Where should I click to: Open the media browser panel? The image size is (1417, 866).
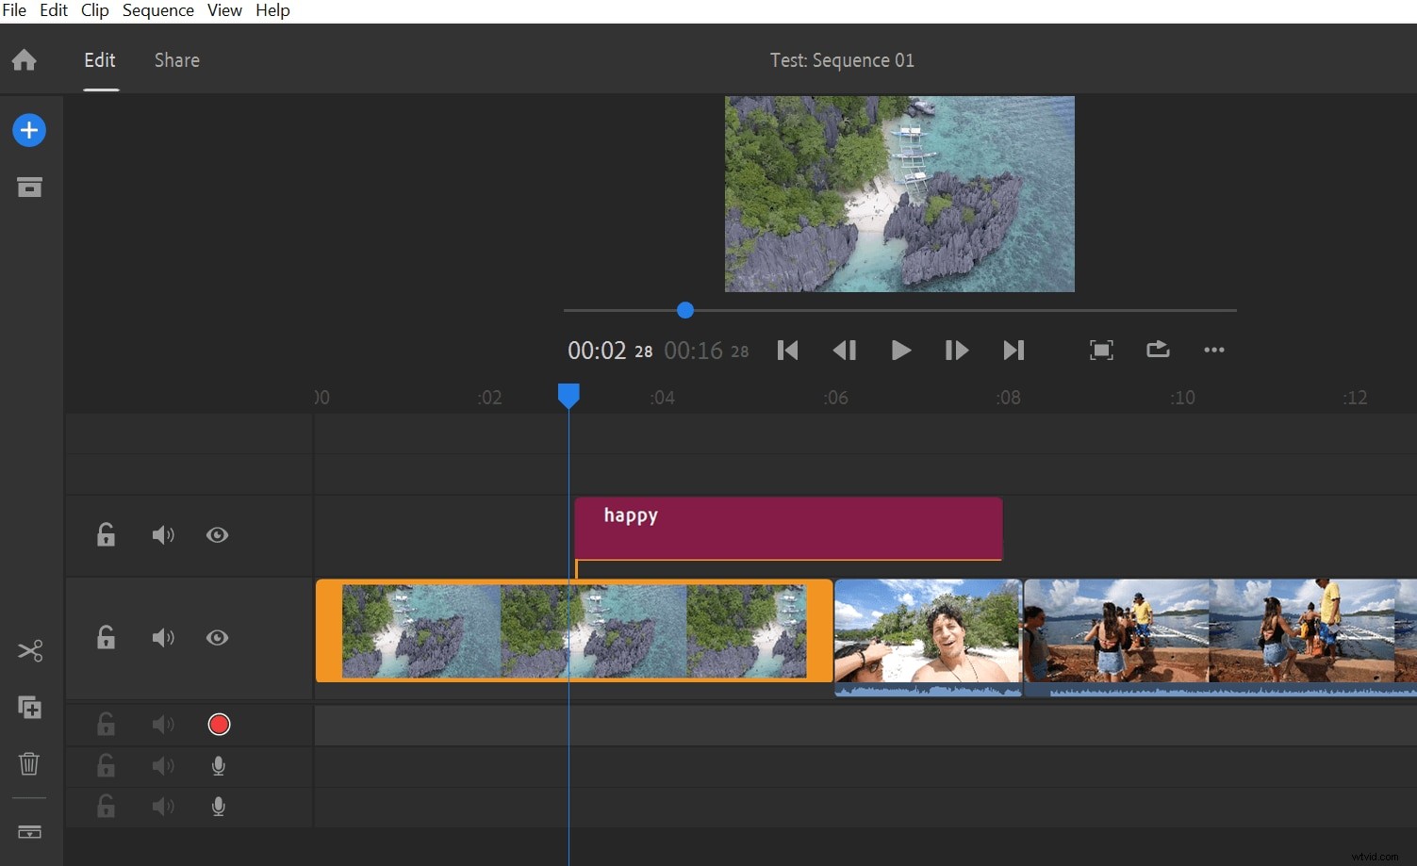pyautogui.click(x=29, y=187)
